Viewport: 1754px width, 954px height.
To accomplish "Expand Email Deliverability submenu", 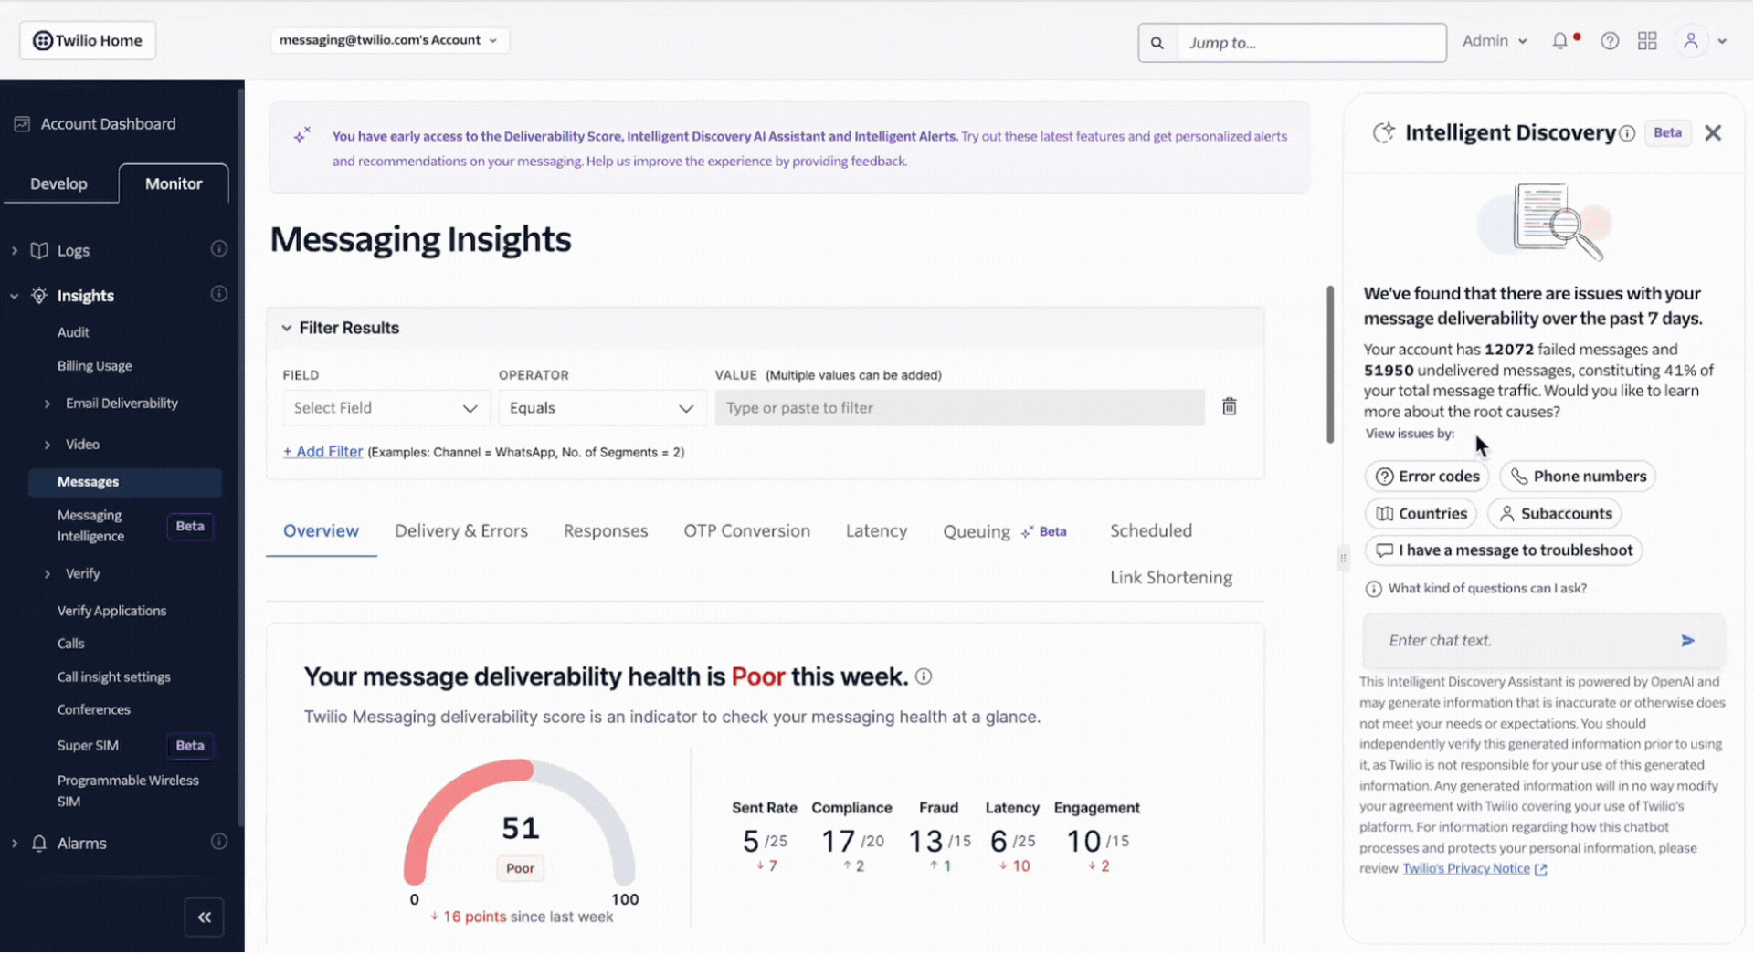I will coord(48,404).
